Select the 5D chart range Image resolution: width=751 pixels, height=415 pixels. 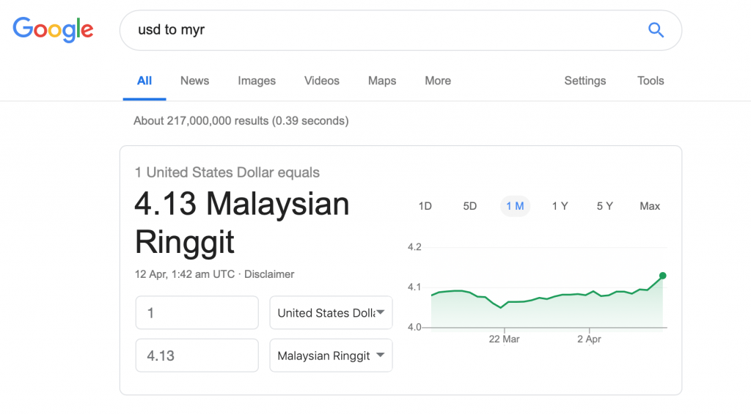tap(470, 206)
